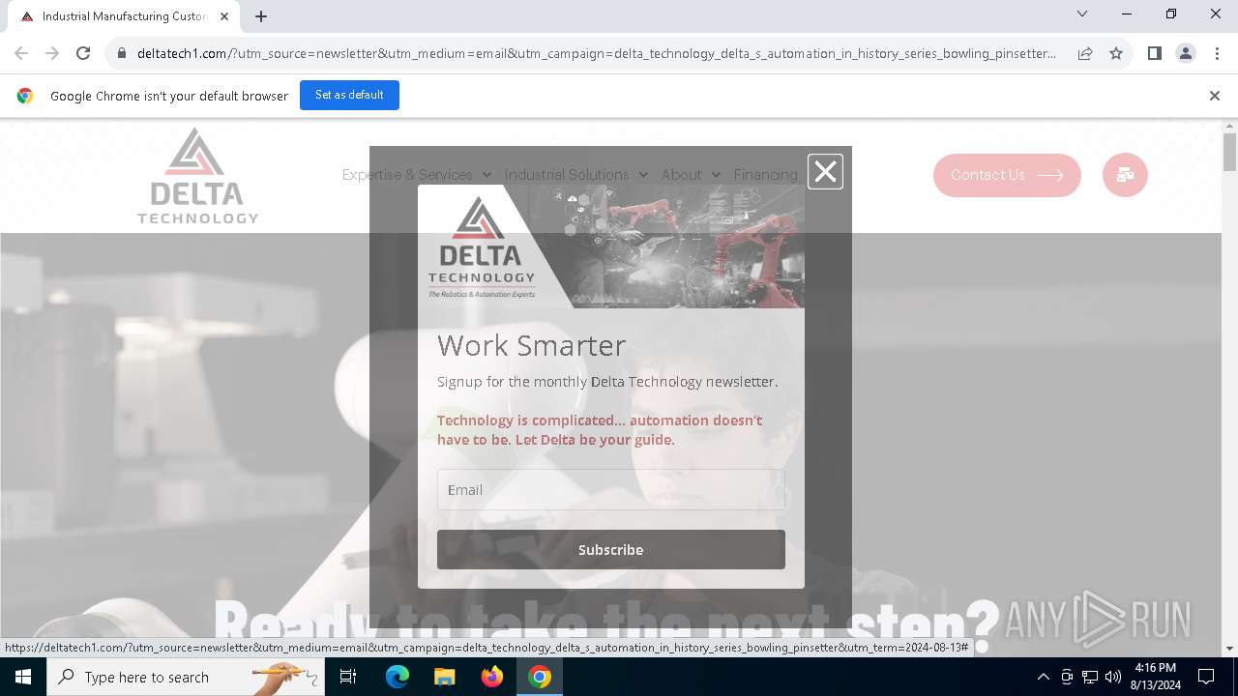This screenshot has height=696, width=1238.
Task: Click the site lock icon in the address bar
Action: point(122,53)
